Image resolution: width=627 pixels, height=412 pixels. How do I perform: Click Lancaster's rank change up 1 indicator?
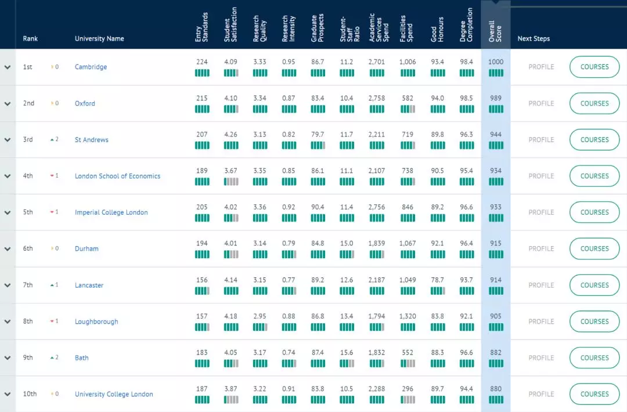55,285
